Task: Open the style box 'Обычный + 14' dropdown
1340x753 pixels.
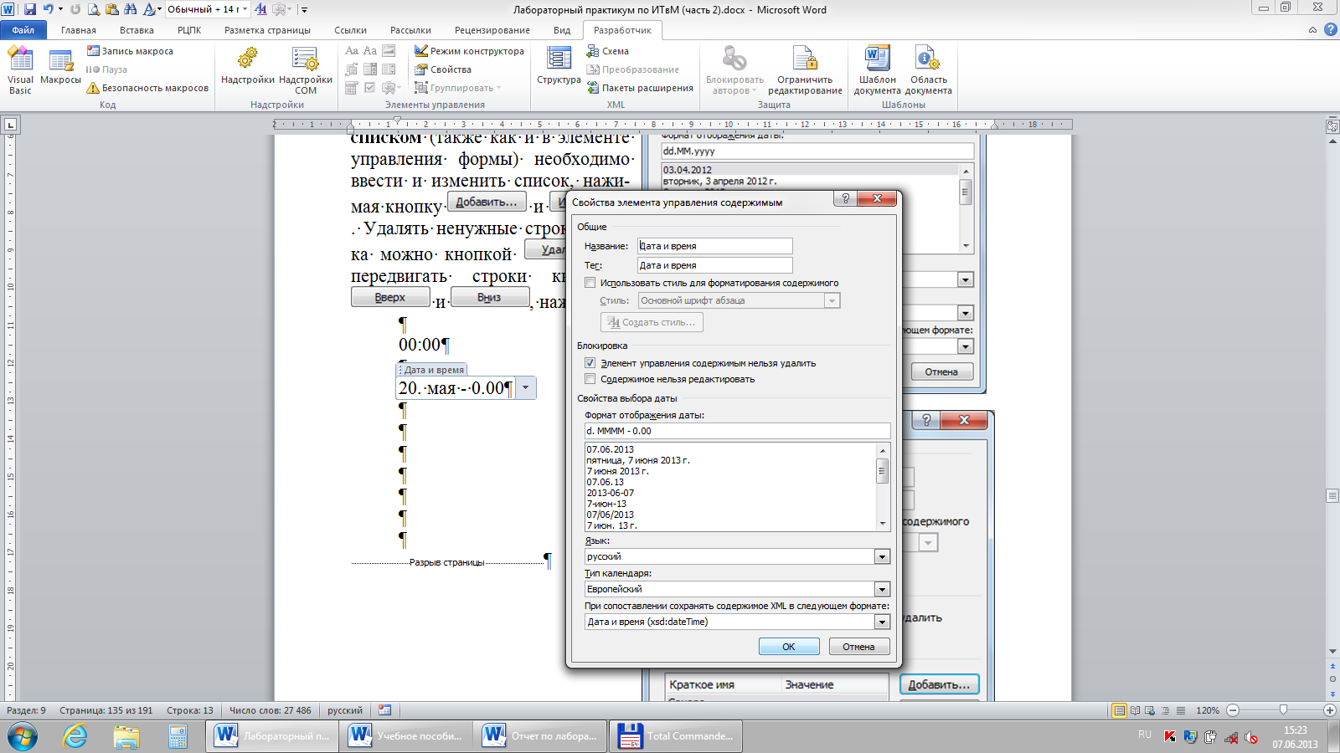Action: (245, 9)
